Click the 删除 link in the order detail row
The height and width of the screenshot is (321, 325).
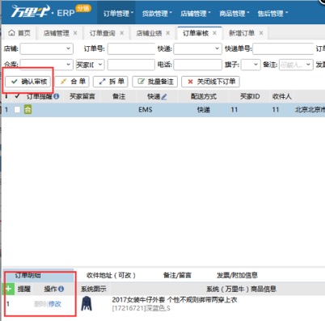pos(40,304)
